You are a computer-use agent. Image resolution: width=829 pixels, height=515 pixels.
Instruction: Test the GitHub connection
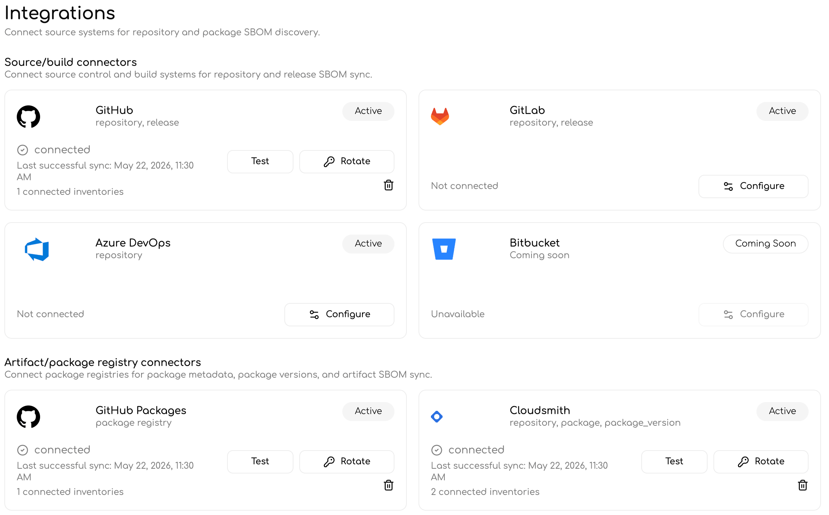pyautogui.click(x=260, y=161)
